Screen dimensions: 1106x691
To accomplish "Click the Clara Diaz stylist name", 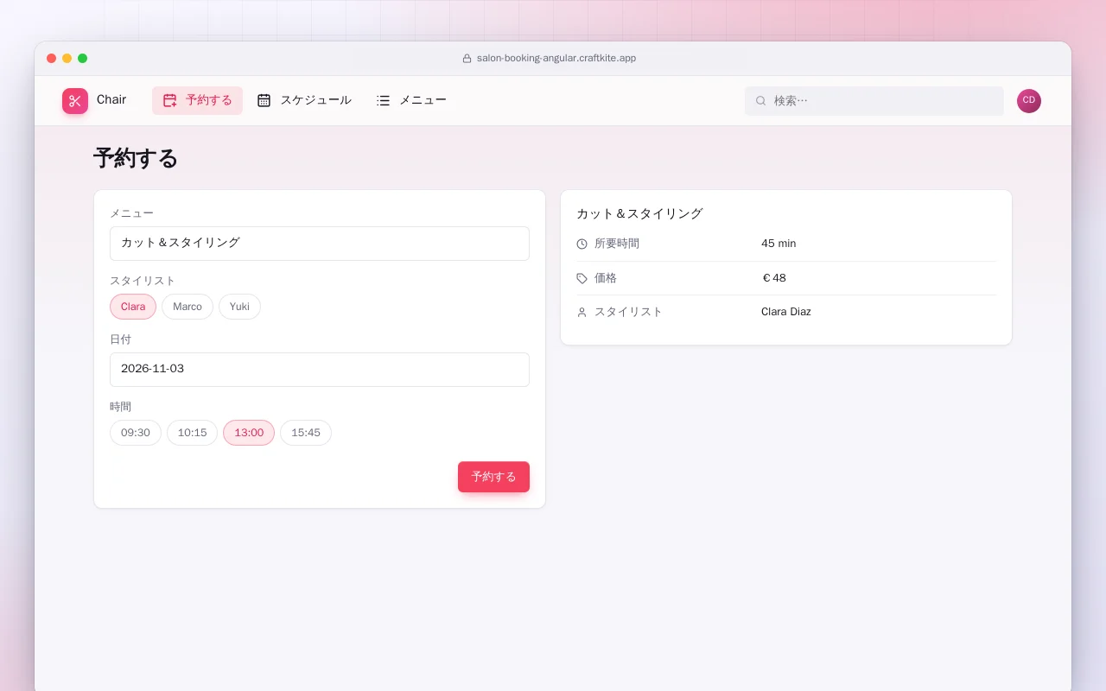I will tap(786, 312).
